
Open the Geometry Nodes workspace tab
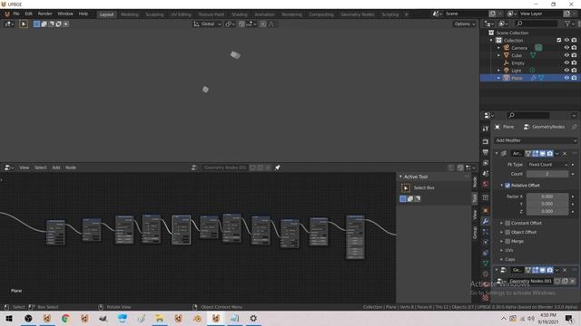358,14
